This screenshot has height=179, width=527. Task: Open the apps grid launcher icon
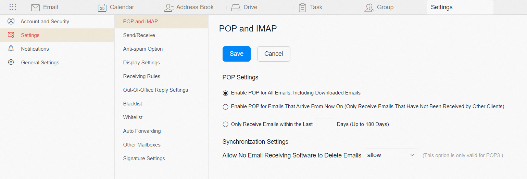click(x=13, y=7)
